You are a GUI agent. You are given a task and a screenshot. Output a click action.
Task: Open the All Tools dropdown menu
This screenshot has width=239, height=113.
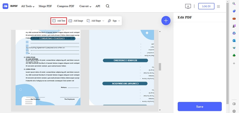tap(28, 6)
